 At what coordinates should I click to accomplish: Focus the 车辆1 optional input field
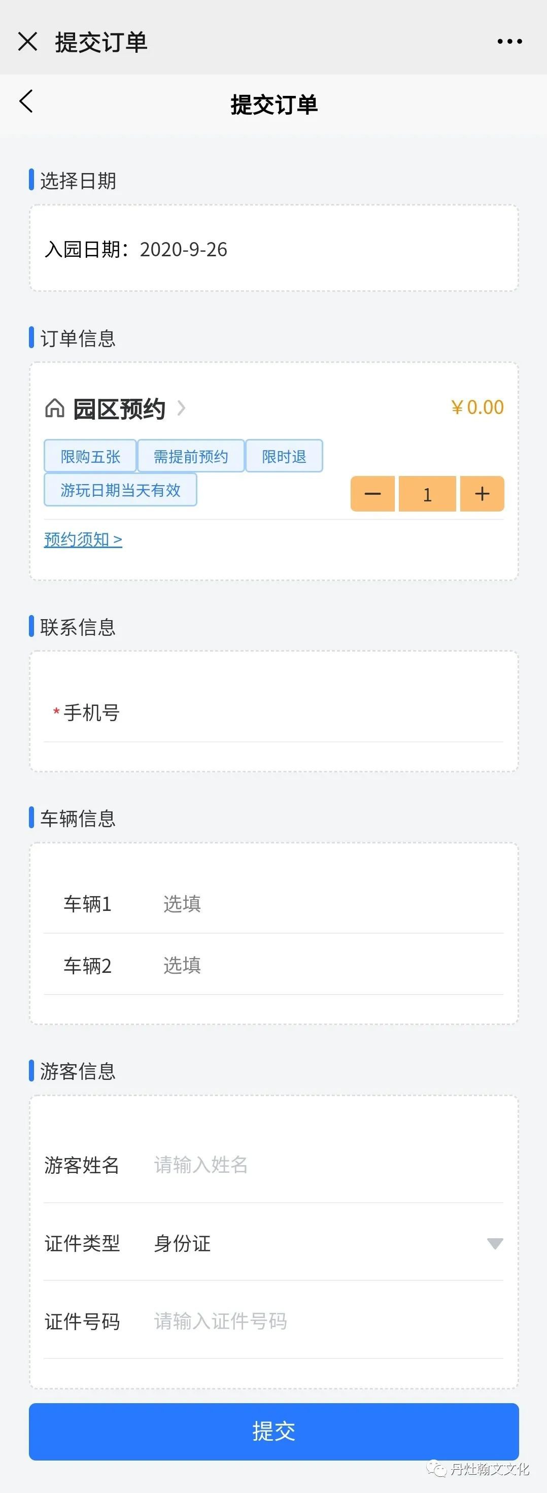pyautogui.click(x=330, y=904)
